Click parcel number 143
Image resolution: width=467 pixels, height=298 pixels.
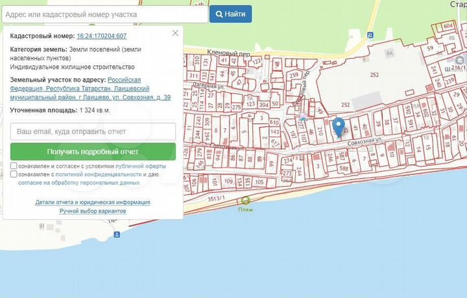pyautogui.click(x=274, y=132)
